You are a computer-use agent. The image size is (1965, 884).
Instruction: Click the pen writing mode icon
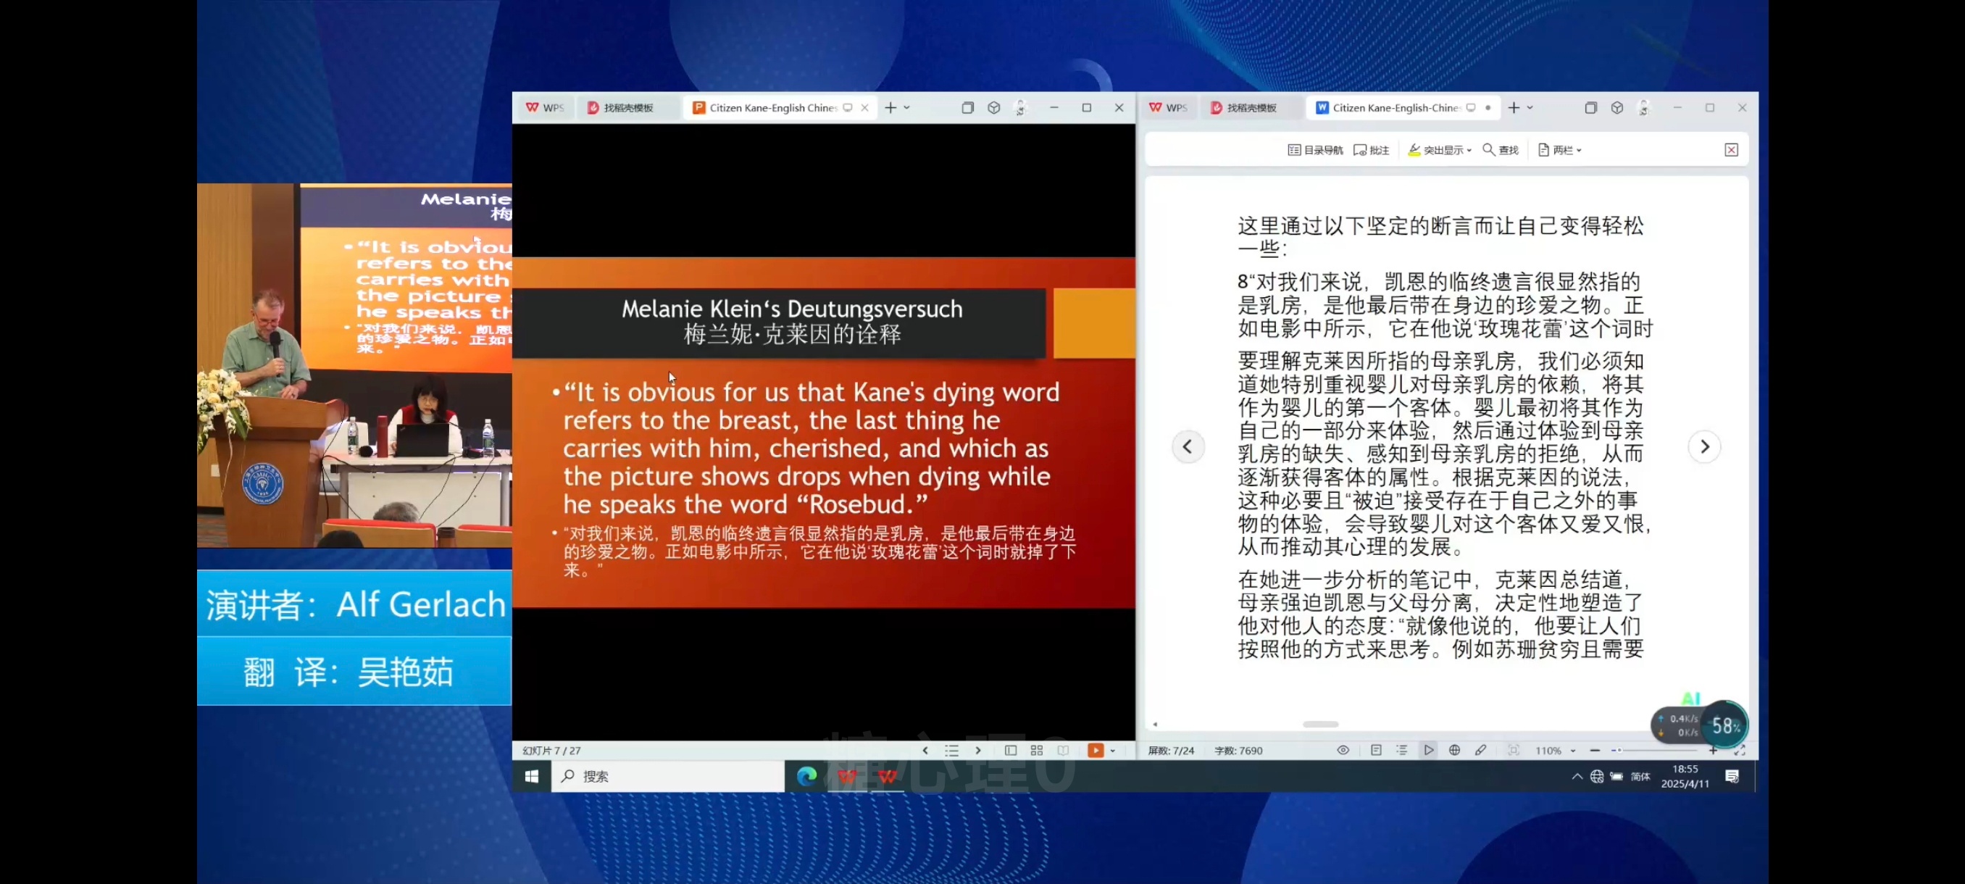pyautogui.click(x=1480, y=751)
